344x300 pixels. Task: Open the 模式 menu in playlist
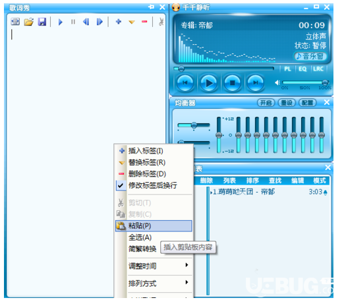point(320,181)
